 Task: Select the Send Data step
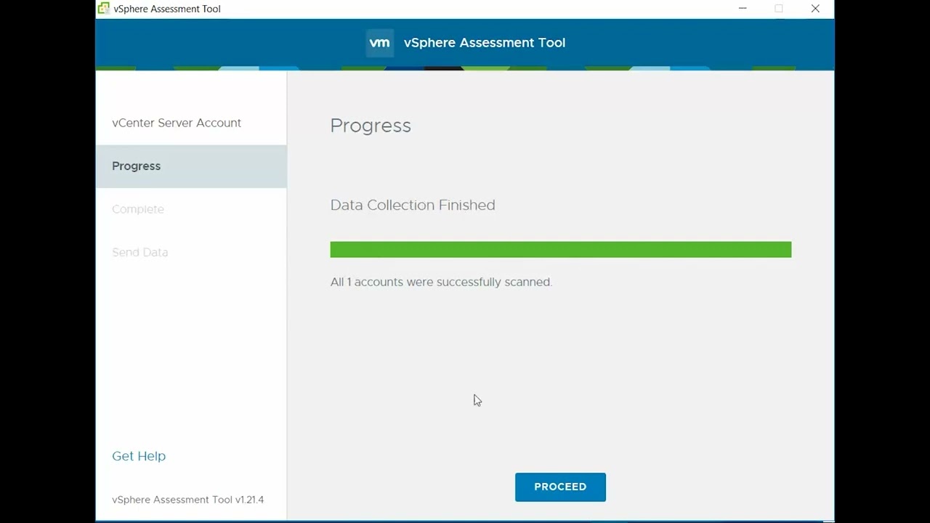191,252
